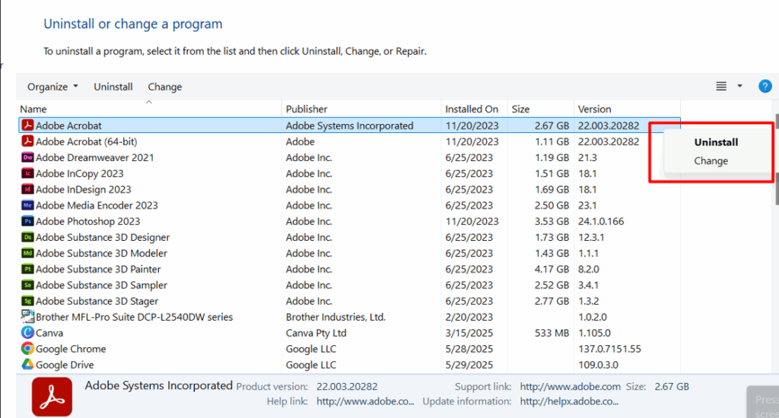Click the Brother MFL-Pro Suite icon
This screenshot has width=779, height=418.
pos(28,316)
